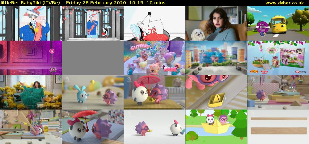Select thumbnail with pink pinwheel and wooden blocks
Viewport: 309px width, 144px height.
pos(31,127)
